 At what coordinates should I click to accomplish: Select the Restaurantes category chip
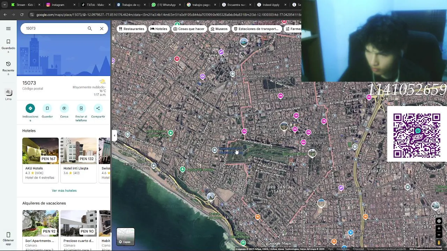[131, 29]
